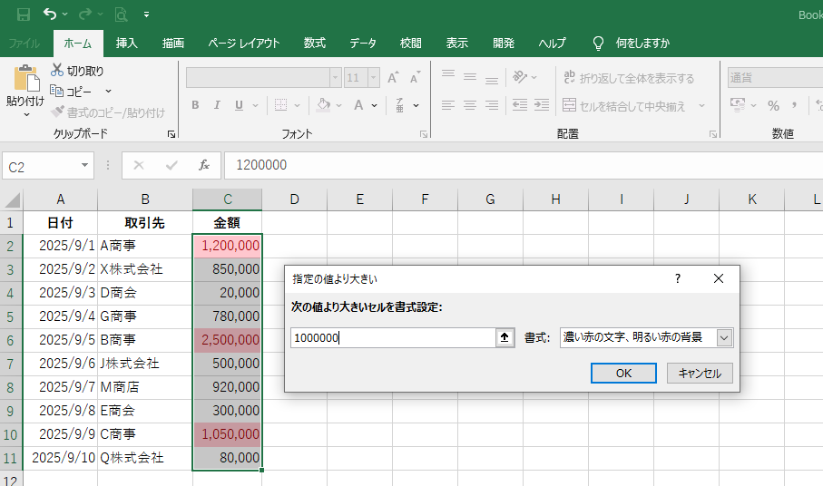Click the threshold value input field

(x=392, y=337)
